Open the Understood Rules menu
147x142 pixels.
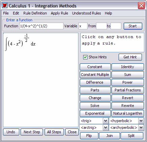tap(87, 13)
